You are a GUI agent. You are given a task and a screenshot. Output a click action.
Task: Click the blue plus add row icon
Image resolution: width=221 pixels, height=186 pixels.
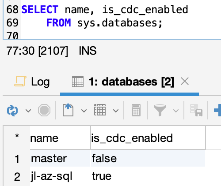[x=217, y=110]
